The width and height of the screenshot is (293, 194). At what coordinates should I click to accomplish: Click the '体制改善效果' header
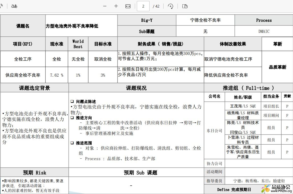233,44
